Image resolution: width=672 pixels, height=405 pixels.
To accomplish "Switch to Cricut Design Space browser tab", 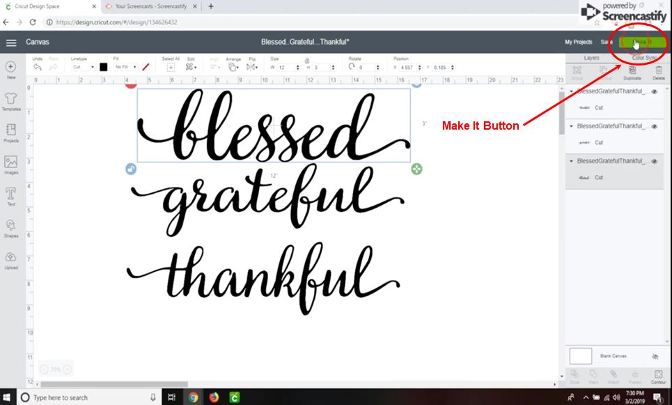I will 51,6.
